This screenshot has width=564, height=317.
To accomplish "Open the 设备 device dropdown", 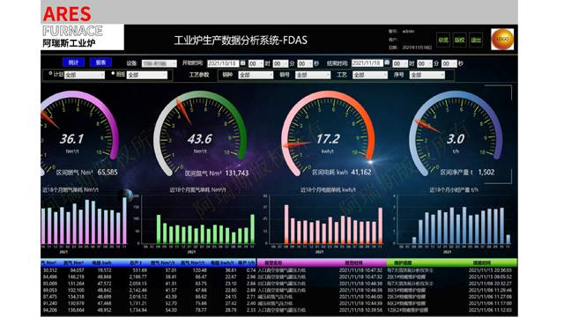I will 159,63.
